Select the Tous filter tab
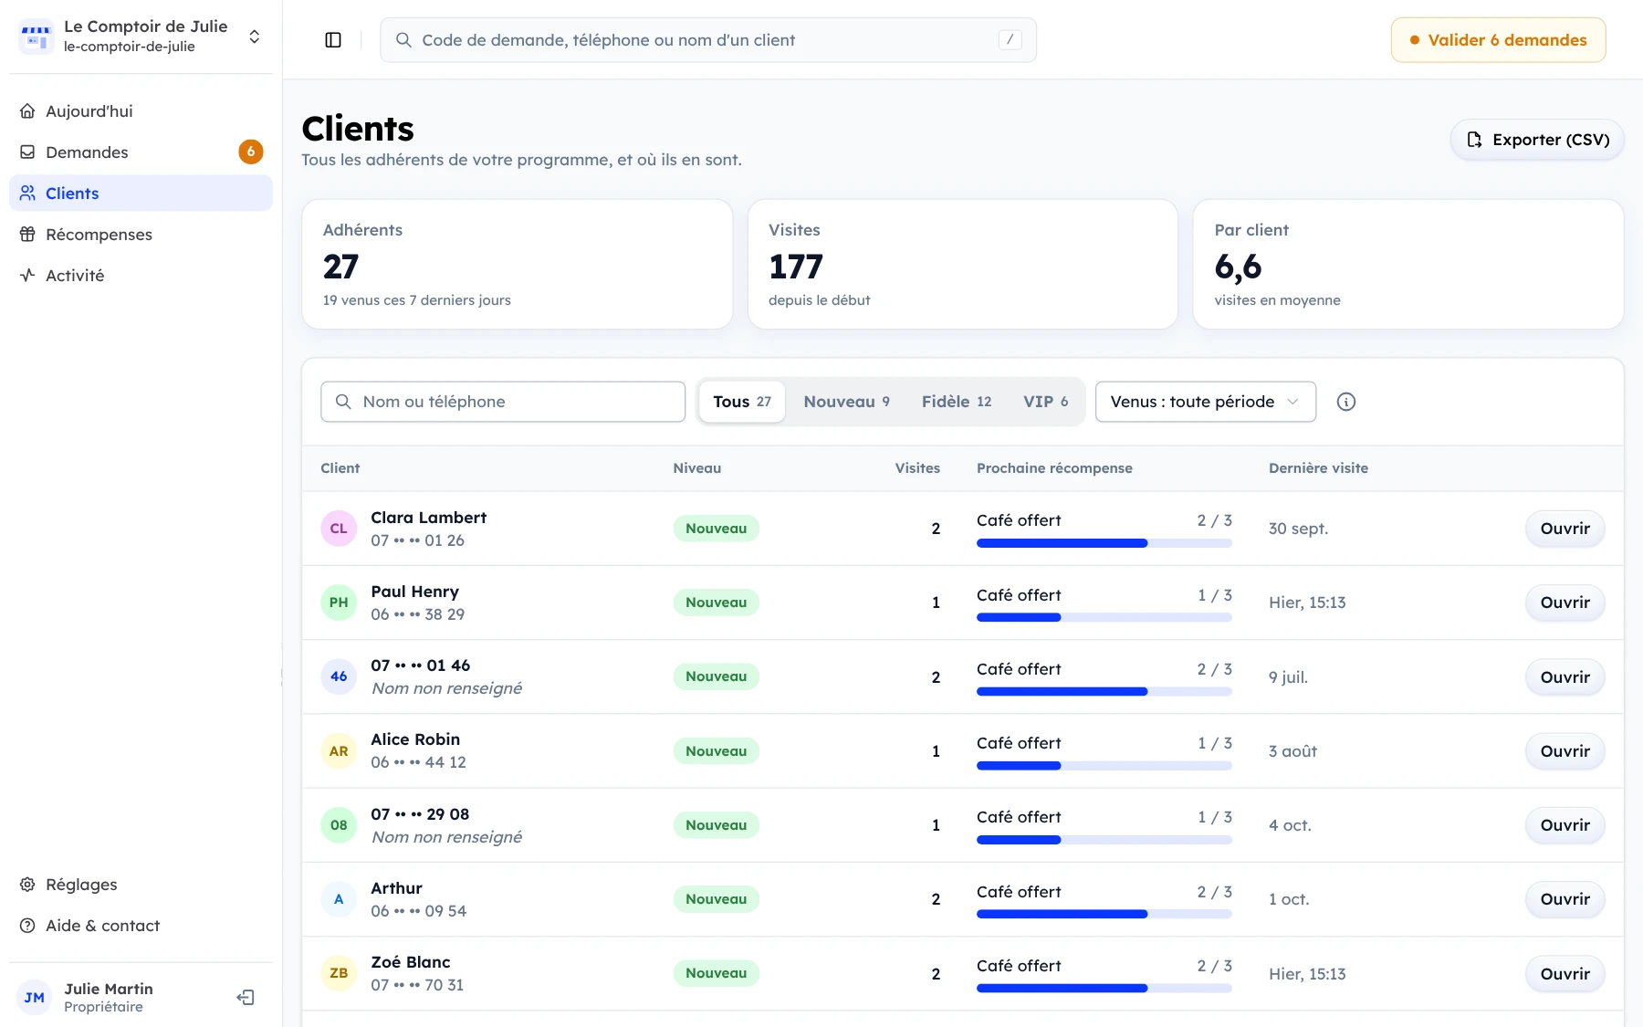The width and height of the screenshot is (1643, 1027). (742, 402)
